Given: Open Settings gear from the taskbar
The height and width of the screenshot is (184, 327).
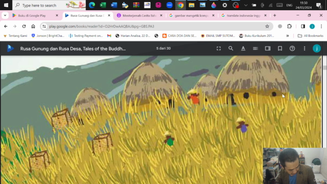Looking at the screenshot, I should click(225, 5).
